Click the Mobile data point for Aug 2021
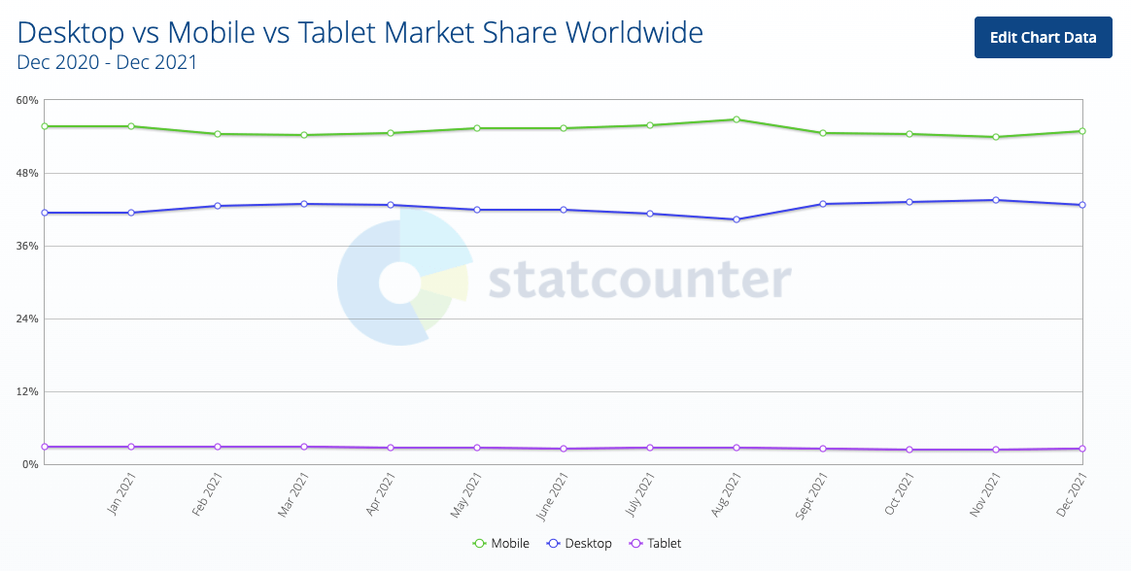The height and width of the screenshot is (571, 1131). pyautogui.click(x=737, y=119)
